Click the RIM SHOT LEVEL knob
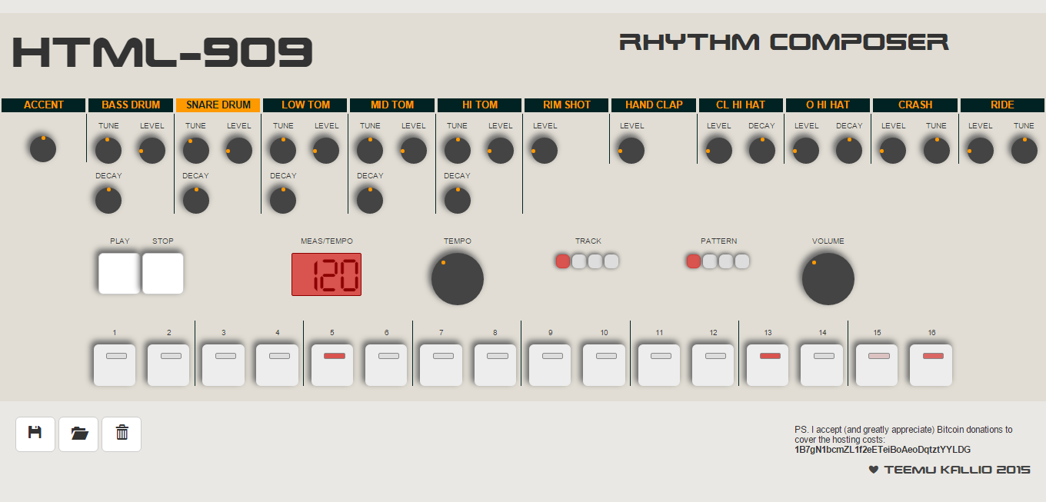 point(545,151)
